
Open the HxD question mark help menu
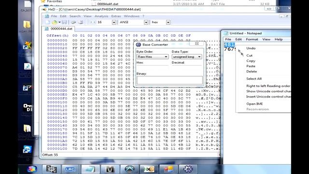[143, 16]
